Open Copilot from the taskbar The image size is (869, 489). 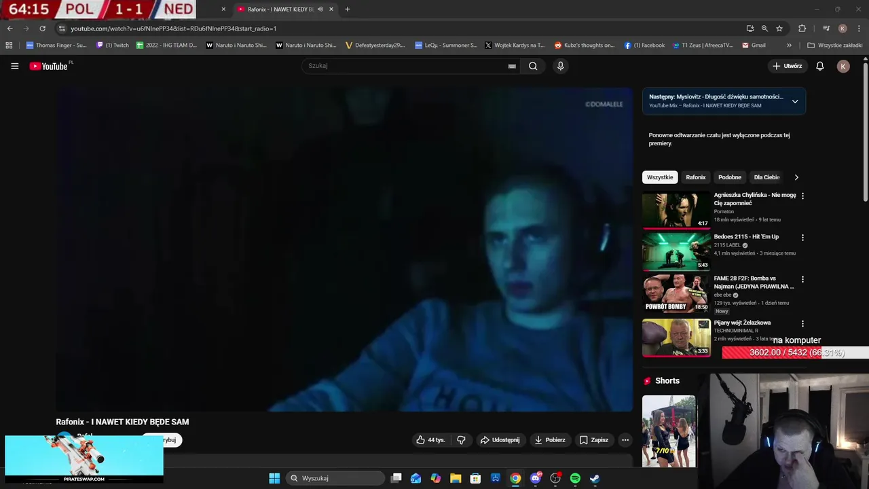[x=436, y=478]
